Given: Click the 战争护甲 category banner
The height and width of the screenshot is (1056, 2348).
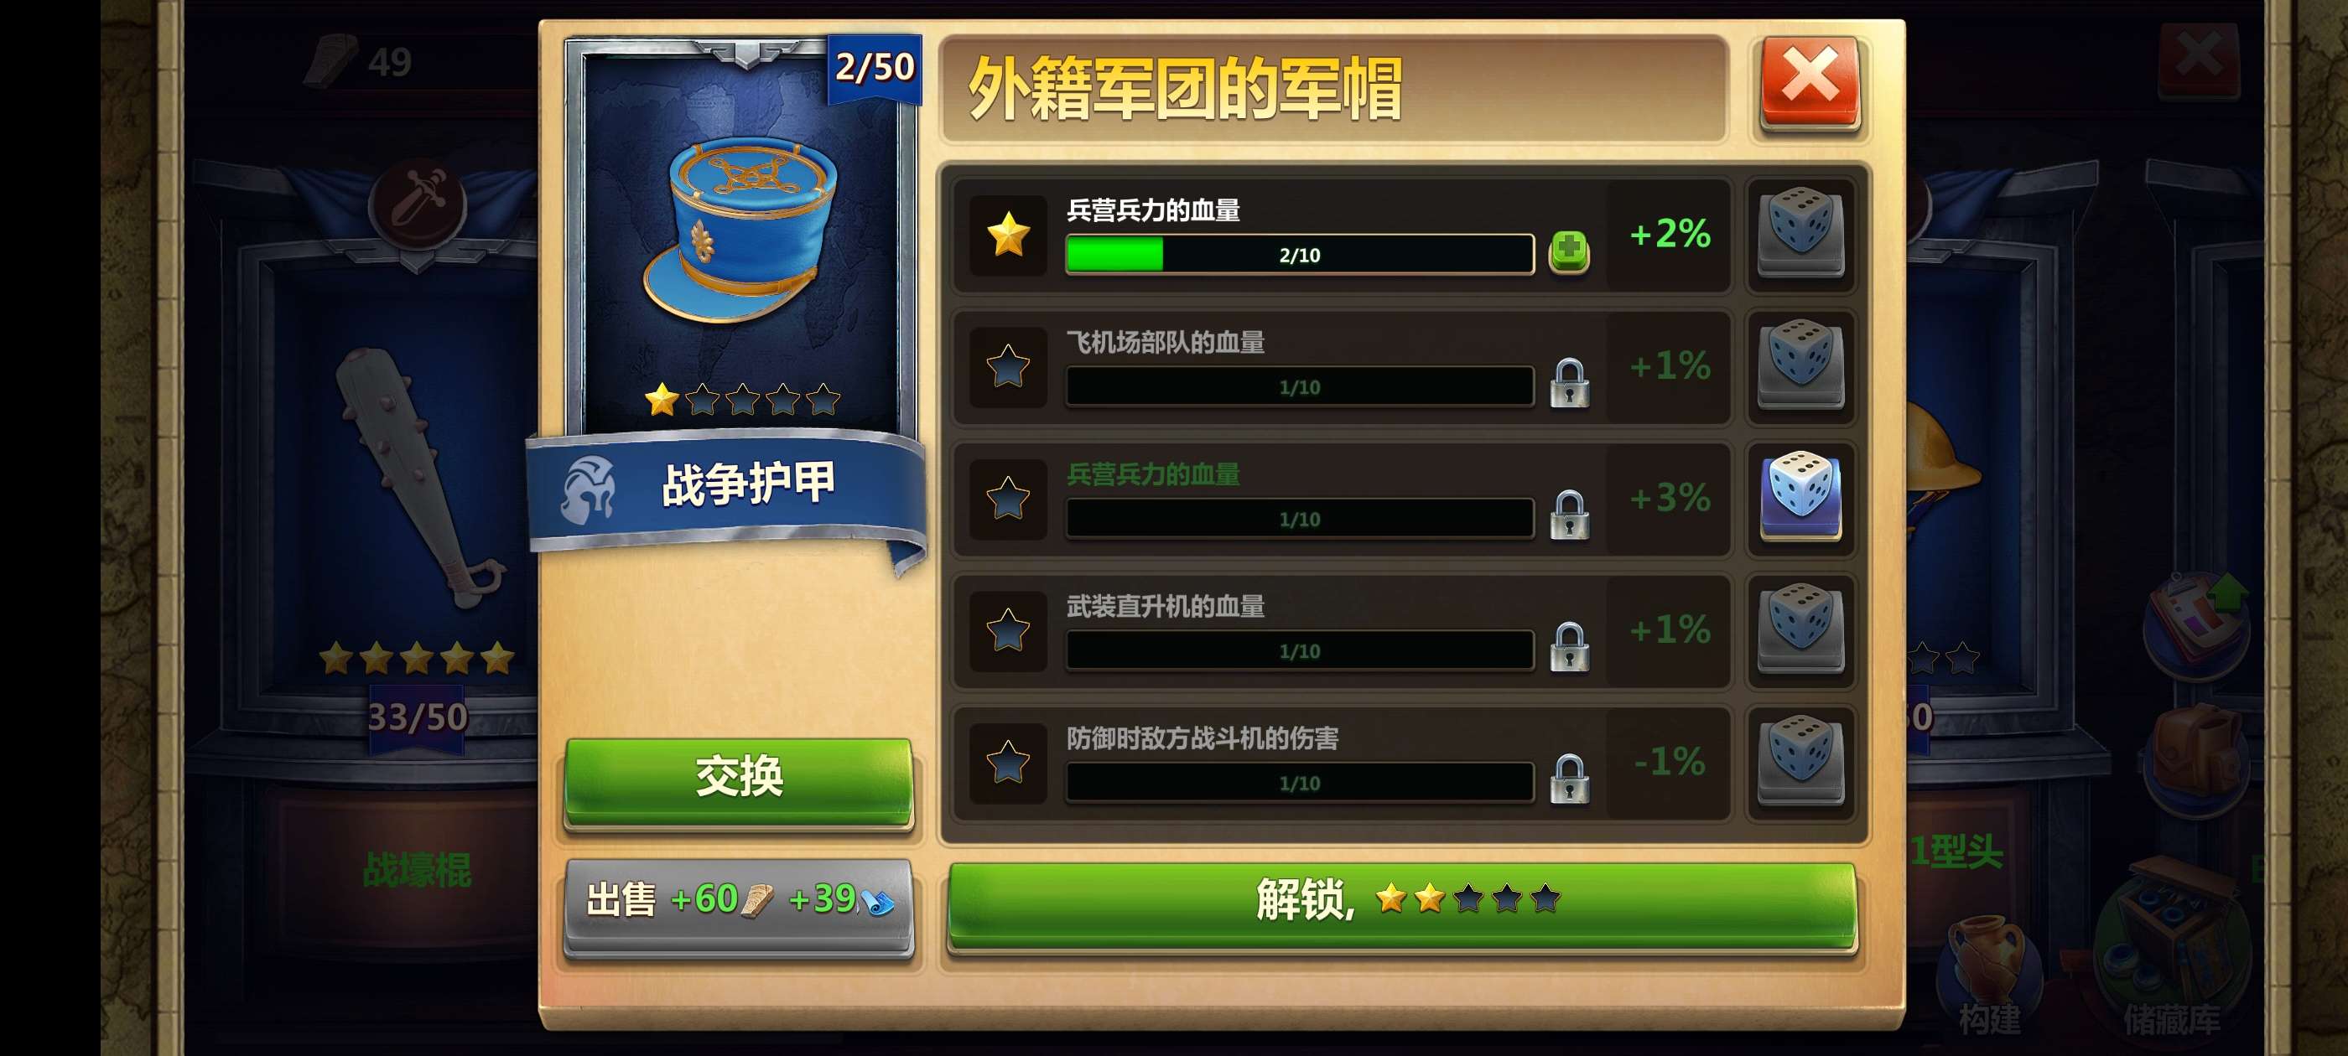Looking at the screenshot, I should tap(726, 489).
